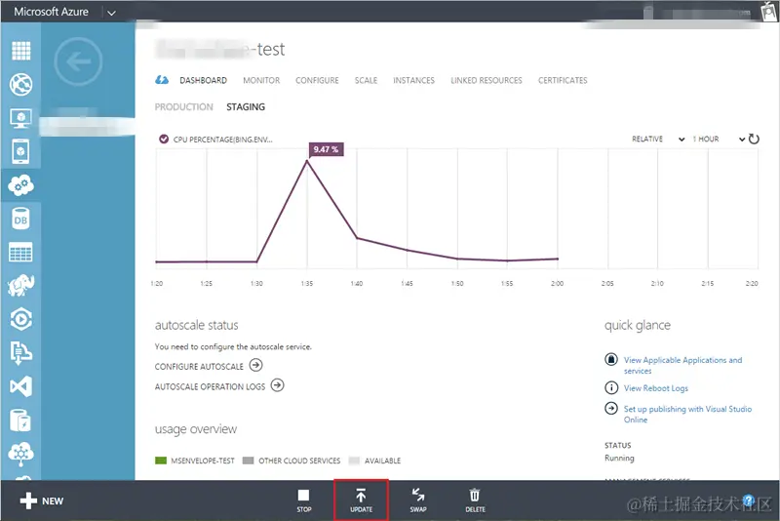This screenshot has height=521, width=780.
Task: Switch to the Monitor tab
Action: tap(261, 80)
